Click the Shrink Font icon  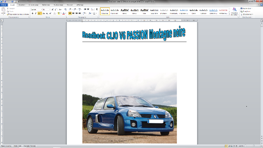(x=55, y=9)
